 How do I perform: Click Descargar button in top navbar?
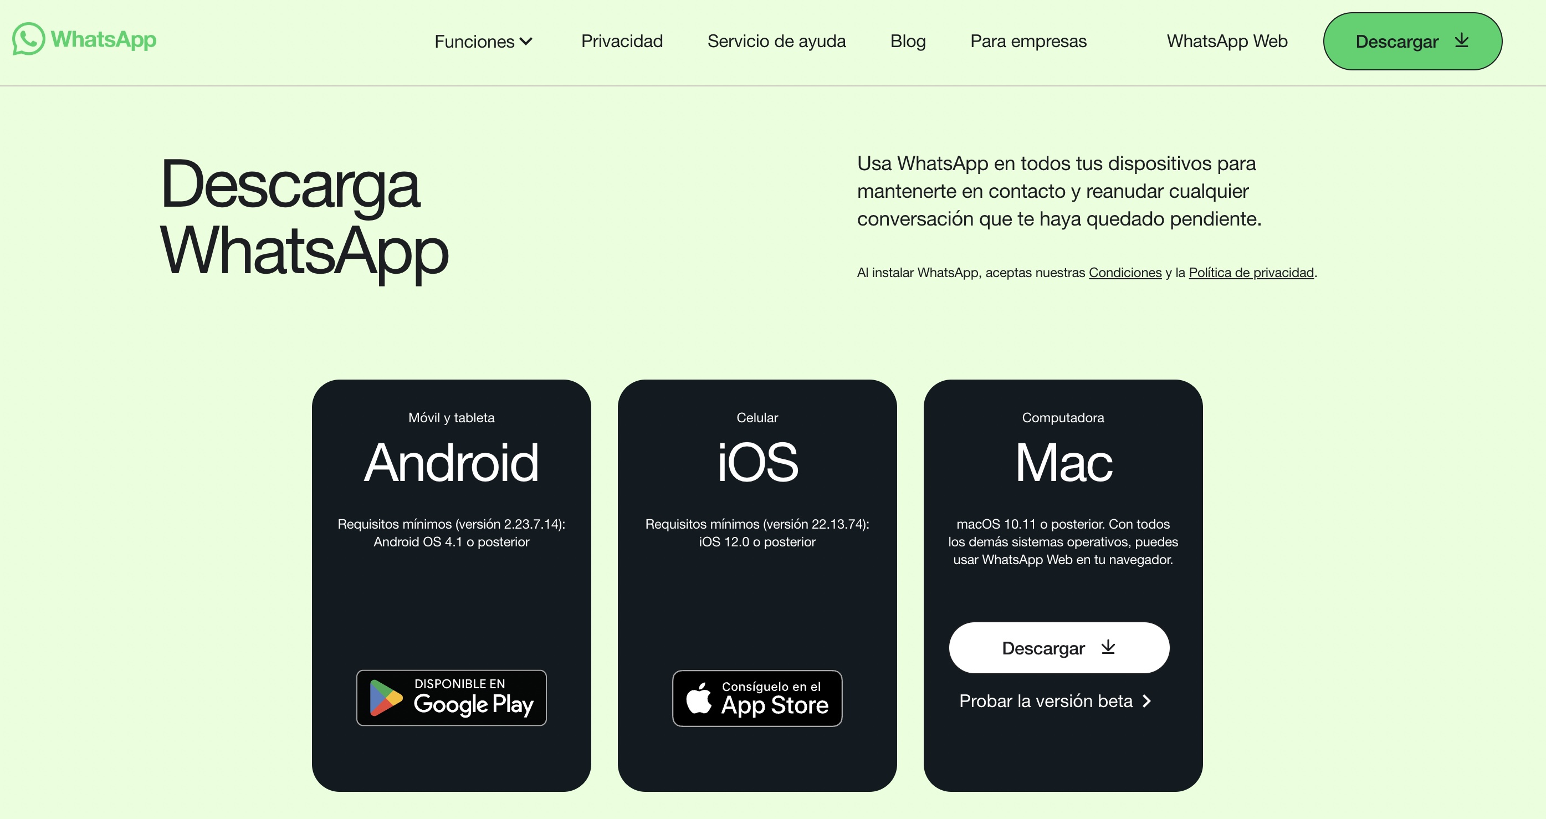1412,41
